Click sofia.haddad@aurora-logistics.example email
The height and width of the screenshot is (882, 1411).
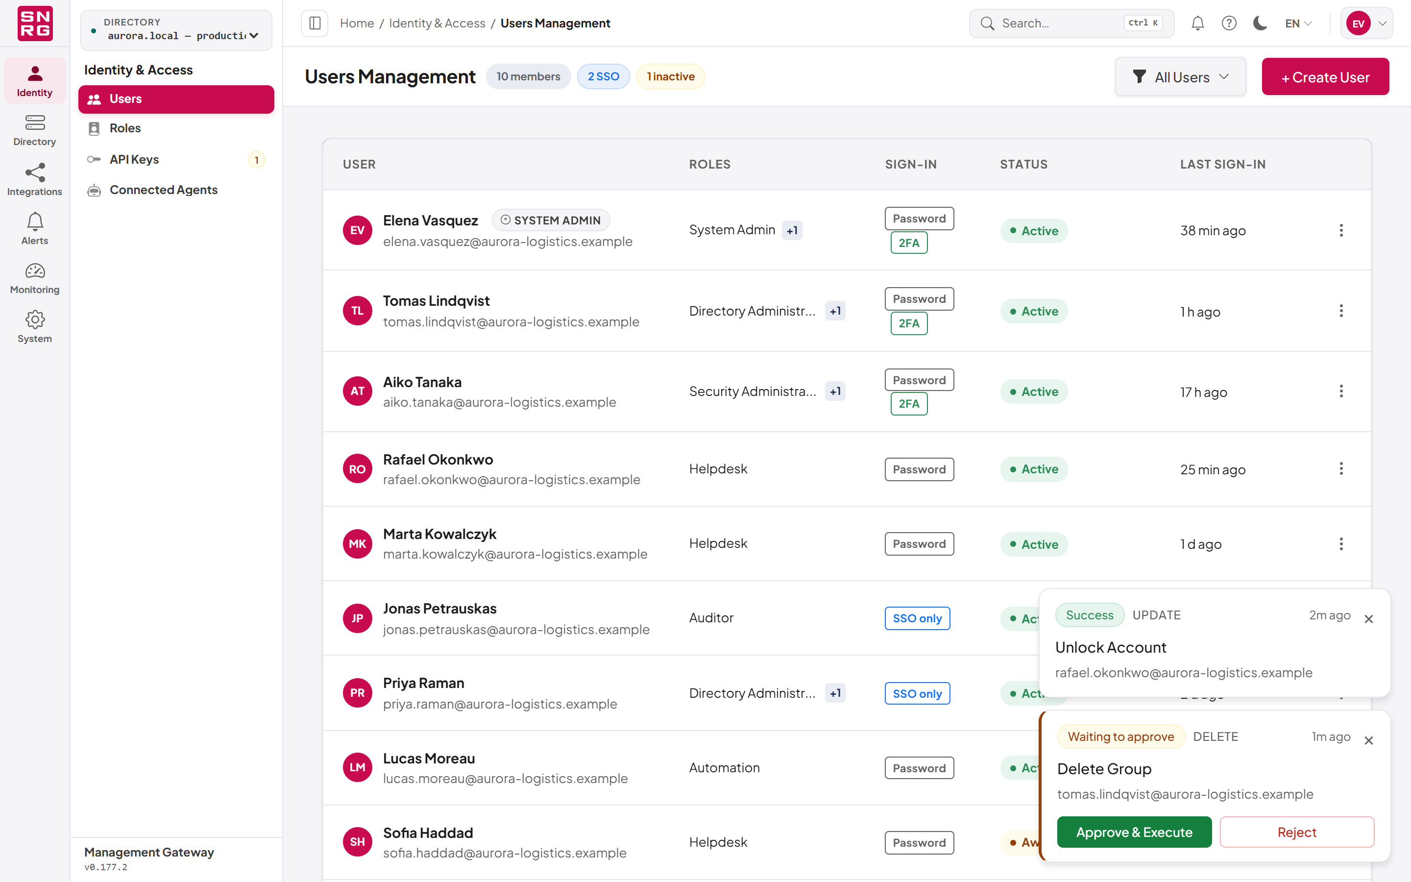point(504,853)
